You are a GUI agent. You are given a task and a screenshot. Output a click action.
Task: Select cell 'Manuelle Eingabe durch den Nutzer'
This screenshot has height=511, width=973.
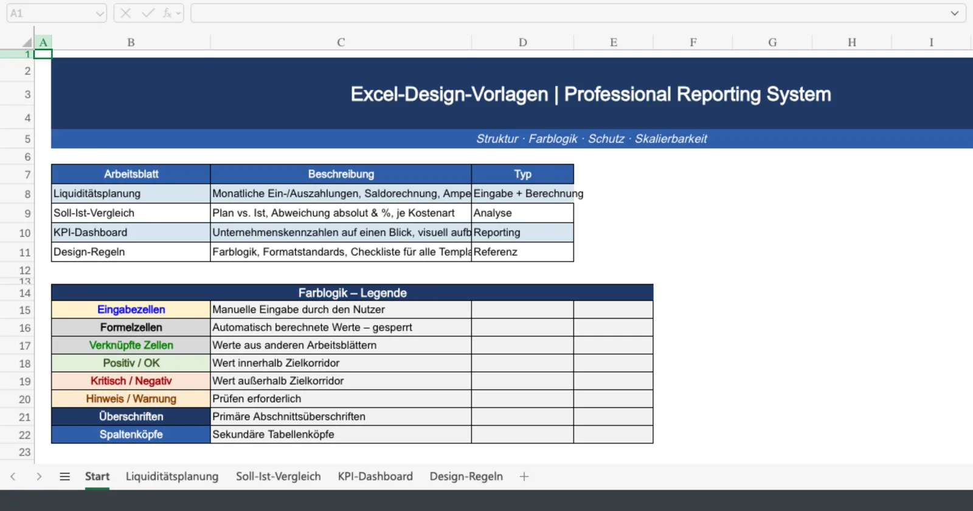coord(341,310)
